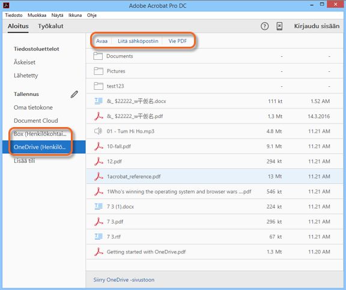346x290 pixels.
Task: Click the Help question mark icon
Action: point(264,26)
